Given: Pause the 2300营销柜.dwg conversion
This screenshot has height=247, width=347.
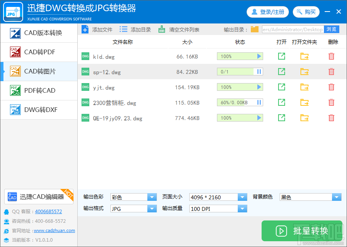Looking at the screenshot, I should click(259, 102).
